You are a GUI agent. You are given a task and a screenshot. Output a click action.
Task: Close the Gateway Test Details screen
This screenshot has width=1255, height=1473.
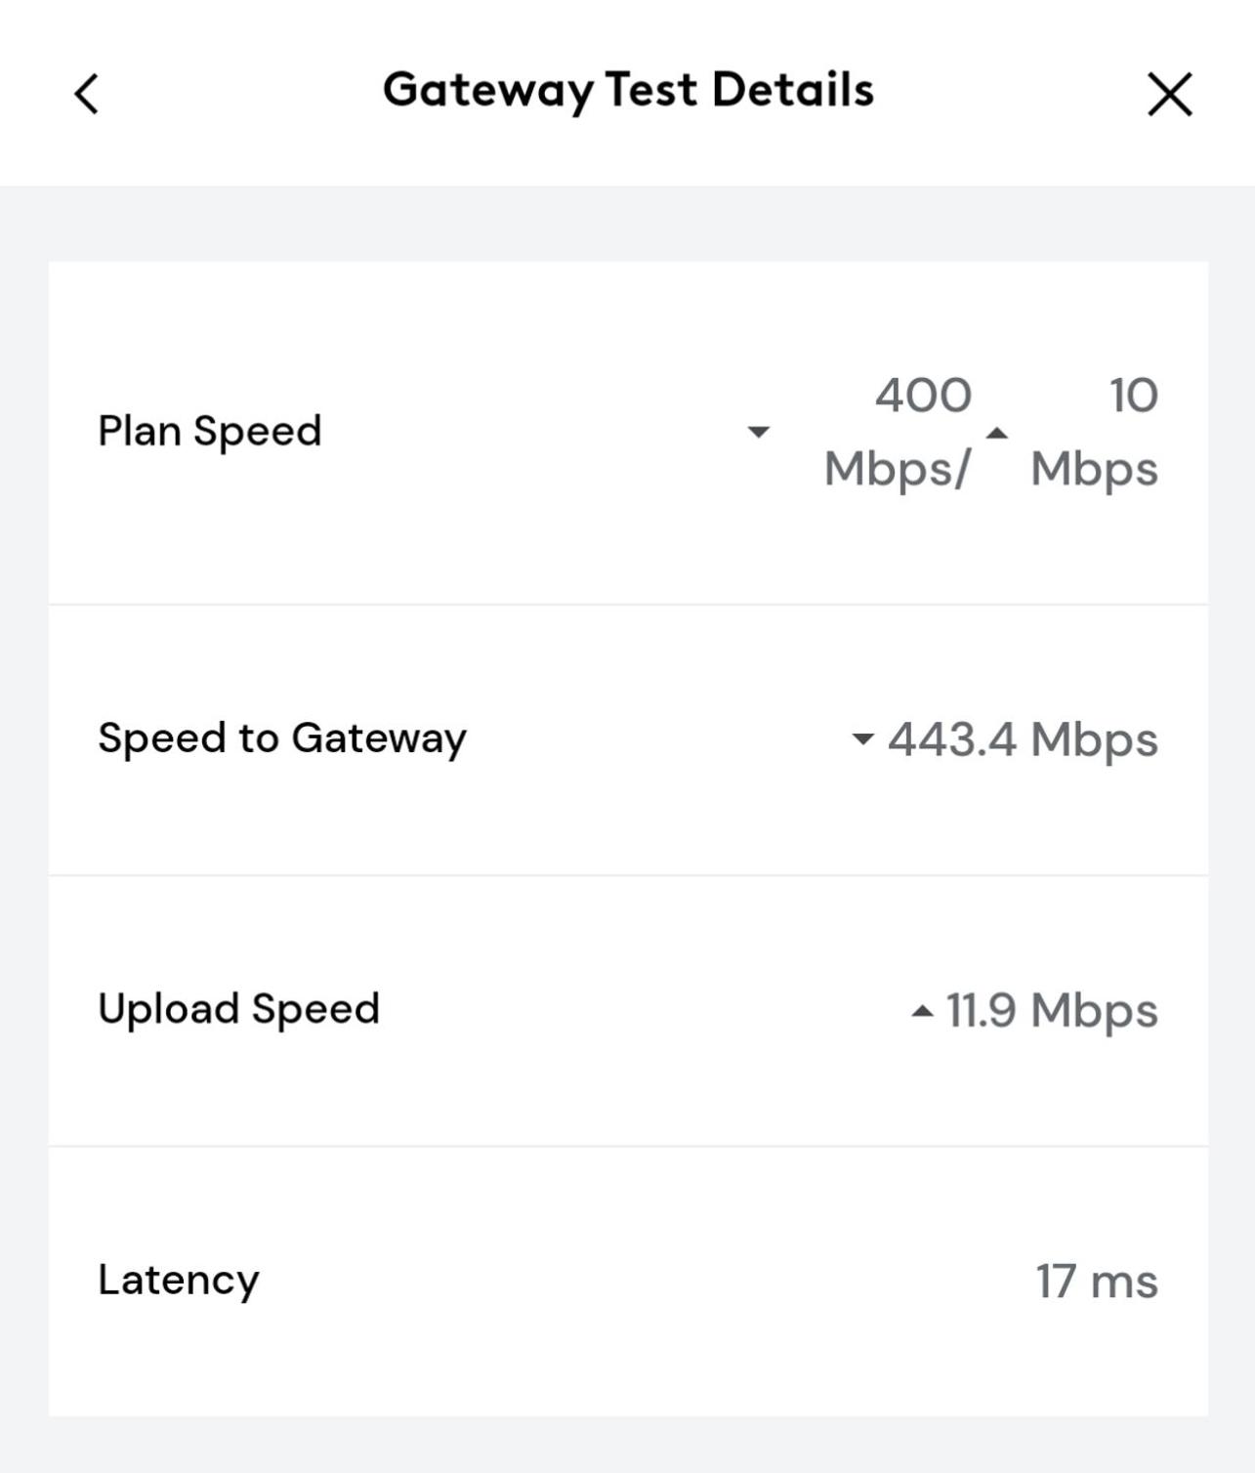click(x=1169, y=94)
